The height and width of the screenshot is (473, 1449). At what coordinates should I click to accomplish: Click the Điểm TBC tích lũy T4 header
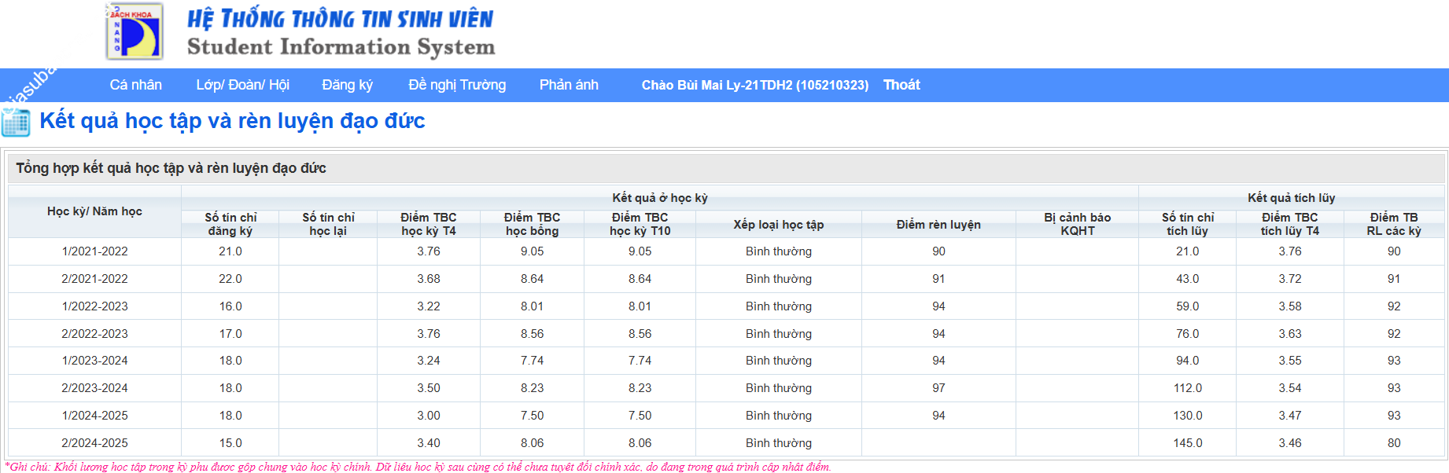coord(1289,224)
